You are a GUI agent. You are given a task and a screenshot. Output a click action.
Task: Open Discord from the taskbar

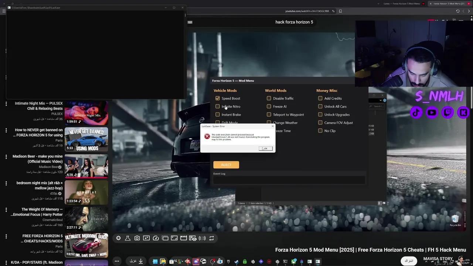[x=196, y=262]
